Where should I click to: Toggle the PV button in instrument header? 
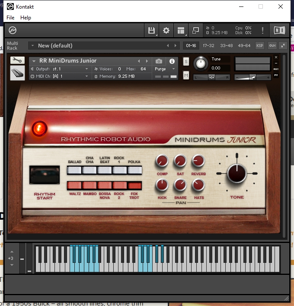point(276,75)
